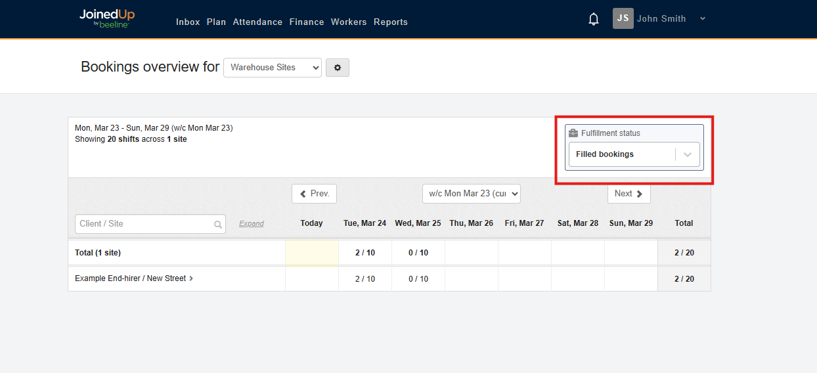The width and height of the screenshot is (817, 373).
Task: Click 0 / 10 in the Total row for Wednesday
Action: (x=418, y=253)
